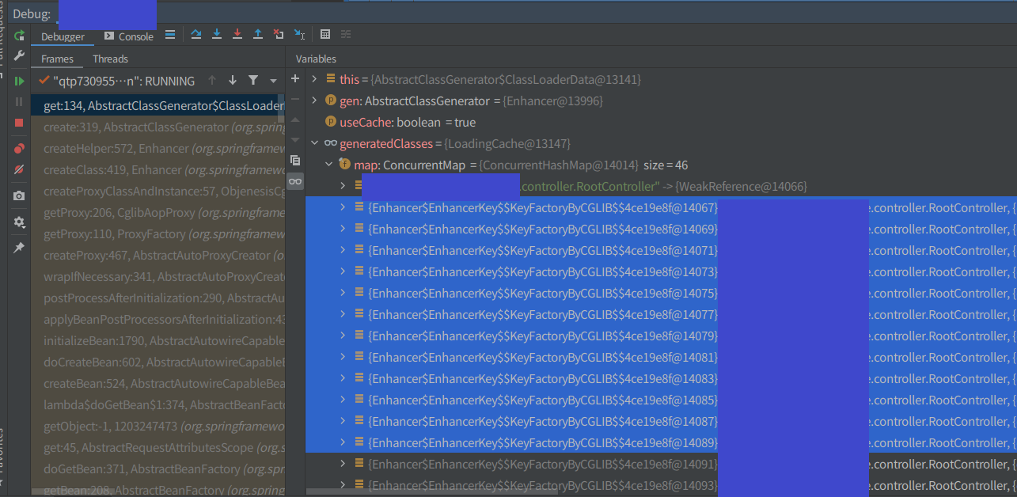
Task: Select the createClass:419 Enhancer frame
Action: click(157, 170)
